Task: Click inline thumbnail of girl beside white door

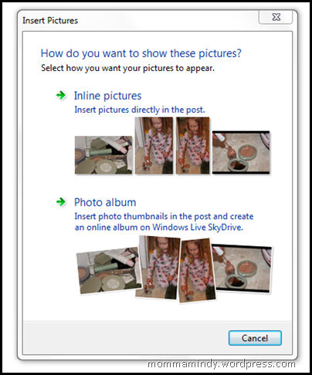Action: [154, 146]
